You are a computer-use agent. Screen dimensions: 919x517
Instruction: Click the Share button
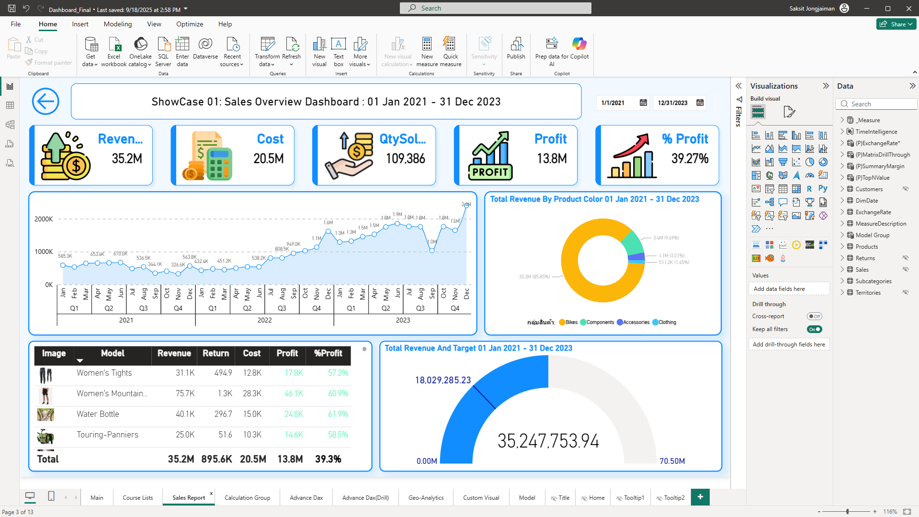[x=895, y=24]
